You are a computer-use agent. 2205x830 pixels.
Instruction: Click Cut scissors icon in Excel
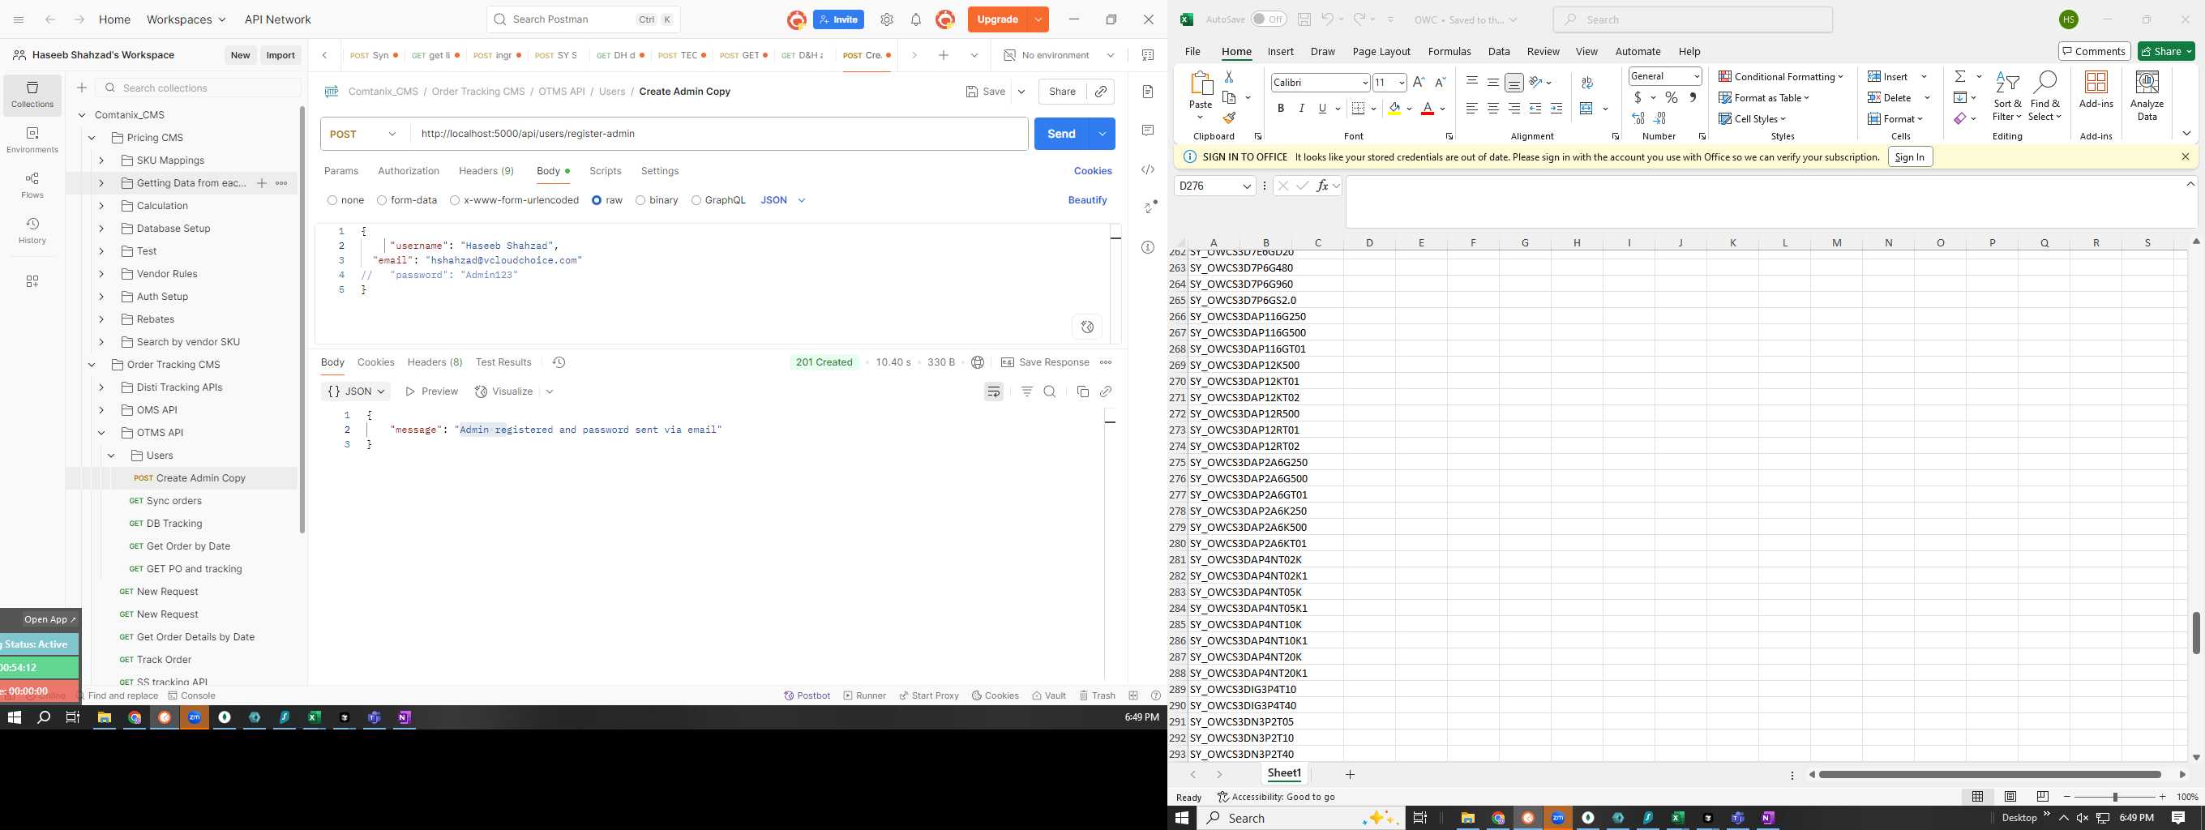[1229, 77]
